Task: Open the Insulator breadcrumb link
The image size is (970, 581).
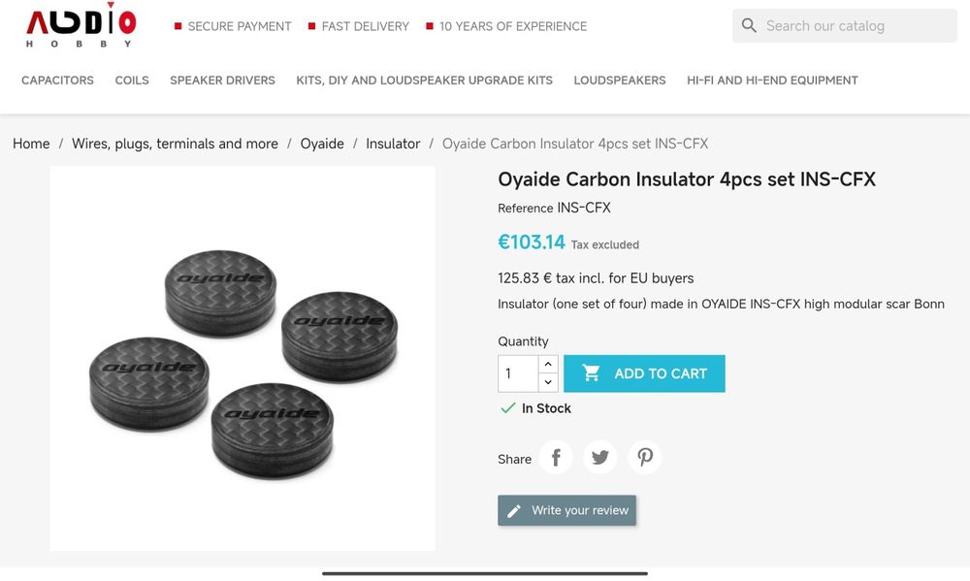Action: coord(393,144)
